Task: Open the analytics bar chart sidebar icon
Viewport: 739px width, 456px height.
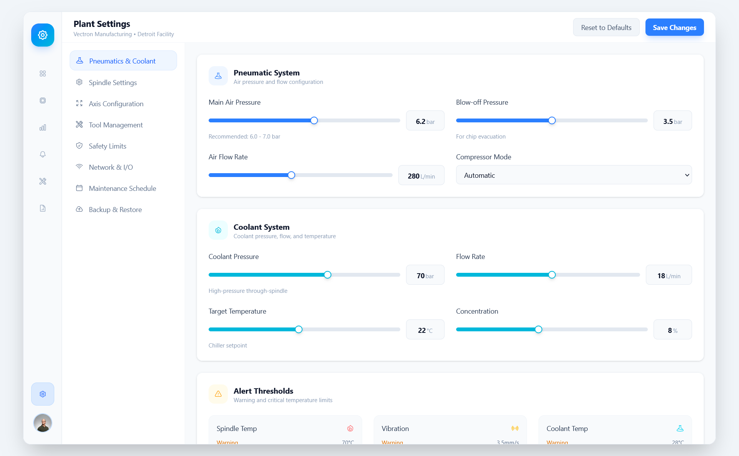Action: 43,127
